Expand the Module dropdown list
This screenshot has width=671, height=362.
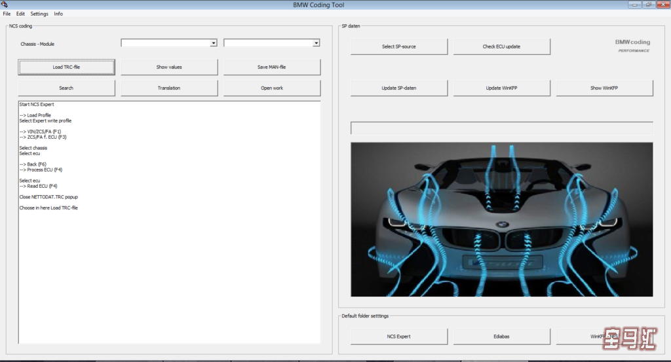pyautogui.click(x=316, y=43)
